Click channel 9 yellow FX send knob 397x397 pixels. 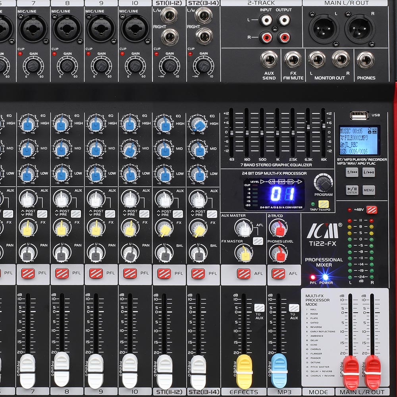(96, 228)
